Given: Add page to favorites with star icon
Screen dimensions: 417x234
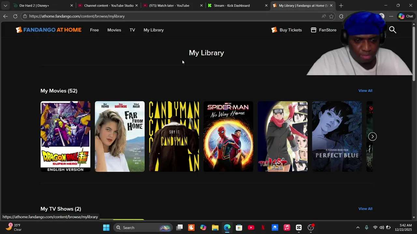Looking at the screenshot, I should pyautogui.click(x=331, y=16).
